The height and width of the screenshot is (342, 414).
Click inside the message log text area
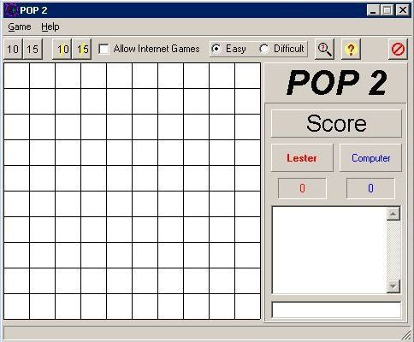click(x=329, y=250)
